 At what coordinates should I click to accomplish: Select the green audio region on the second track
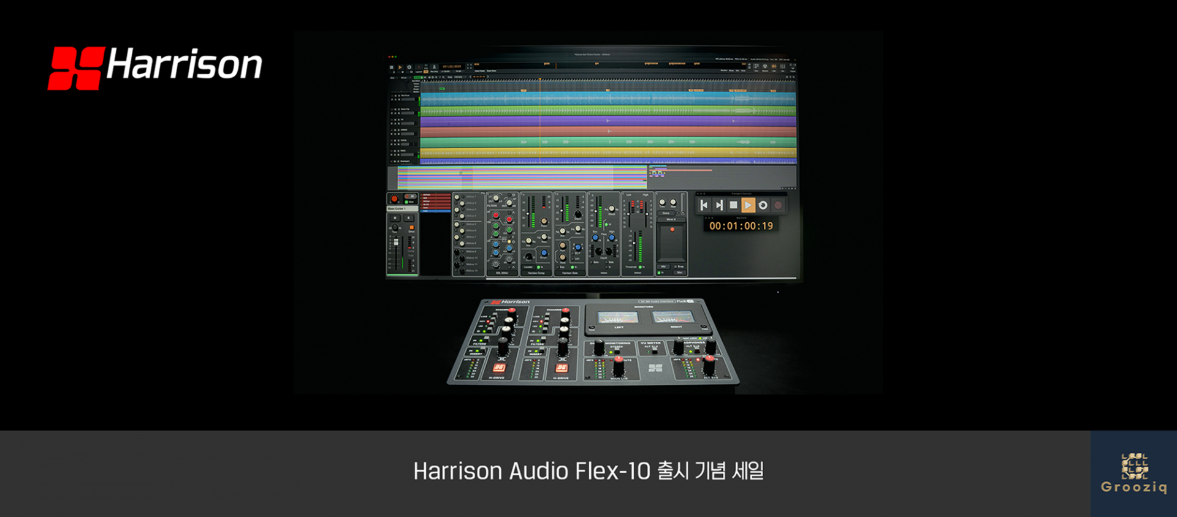(608, 111)
